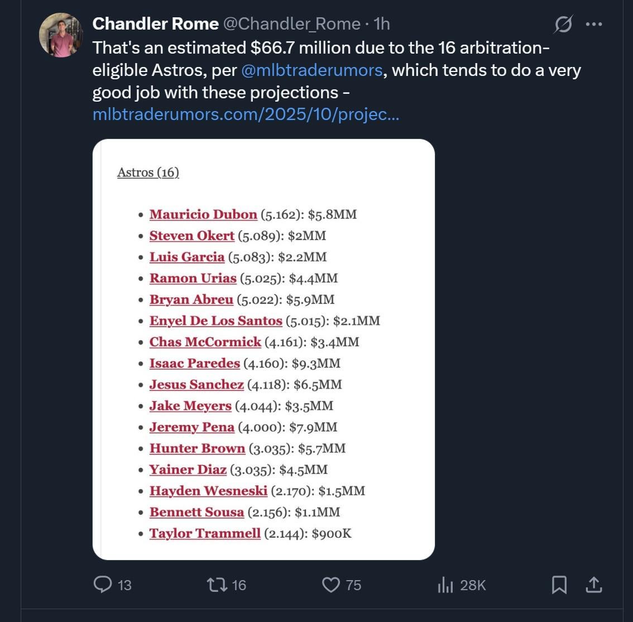Open the Jeremy Pena link
The height and width of the screenshot is (622, 633).
[191, 427]
